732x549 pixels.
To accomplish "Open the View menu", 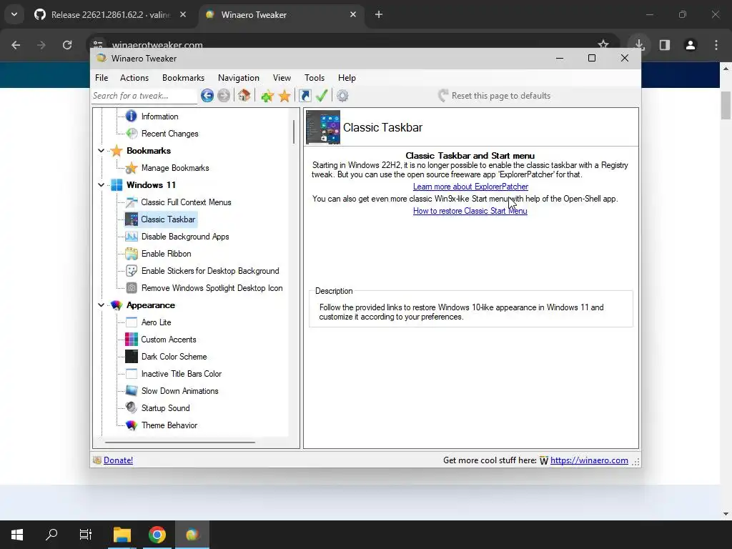I will click(282, 78).
